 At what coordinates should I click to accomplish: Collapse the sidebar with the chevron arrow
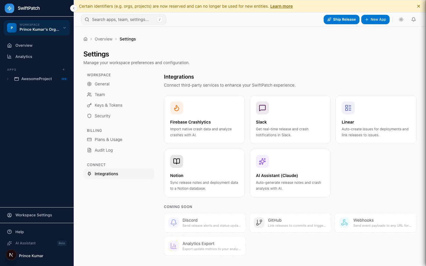coord(73,8)
